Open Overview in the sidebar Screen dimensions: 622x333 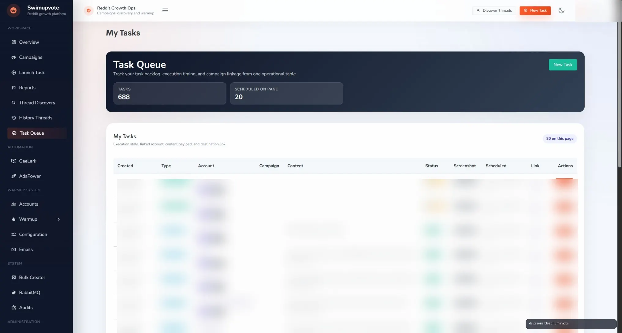[37, 42]
